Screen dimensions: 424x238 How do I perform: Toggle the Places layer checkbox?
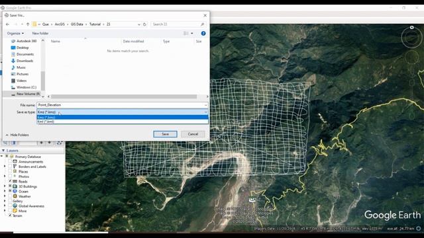pyautogui.click(x=10, y=171)
